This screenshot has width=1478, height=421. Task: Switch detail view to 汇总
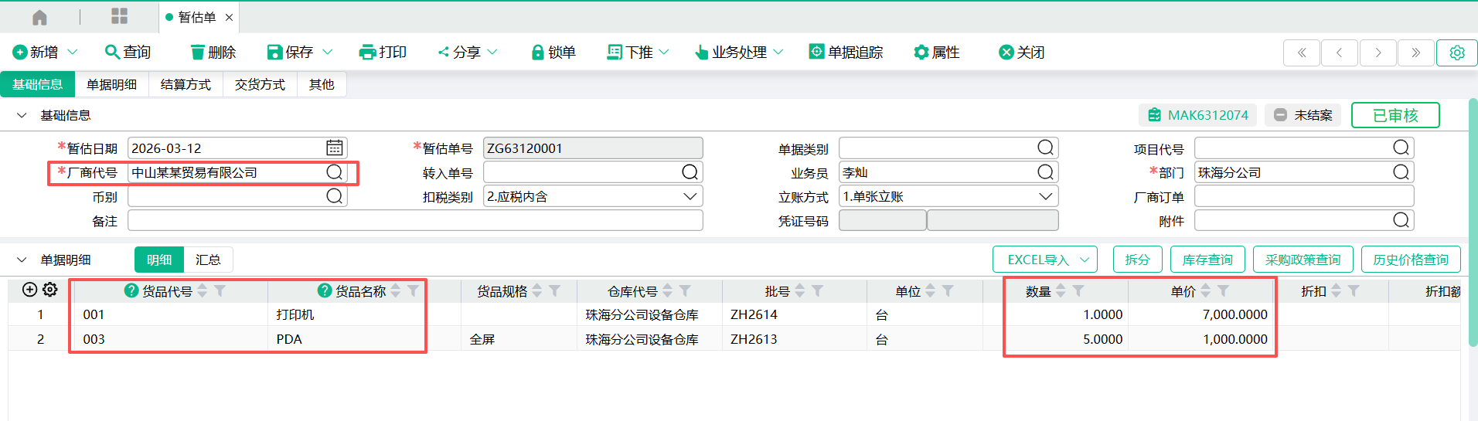coord(208,260)
